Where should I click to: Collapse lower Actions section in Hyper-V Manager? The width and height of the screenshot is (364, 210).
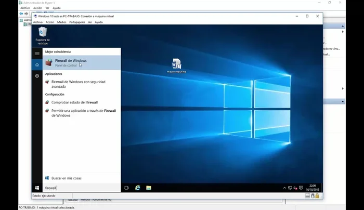coord(343,102)
